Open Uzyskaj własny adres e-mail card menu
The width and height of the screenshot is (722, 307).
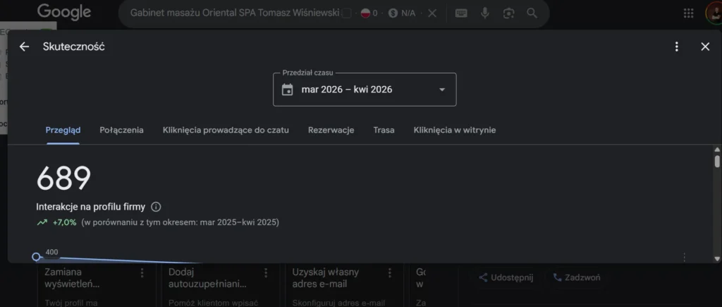[389, 273]
